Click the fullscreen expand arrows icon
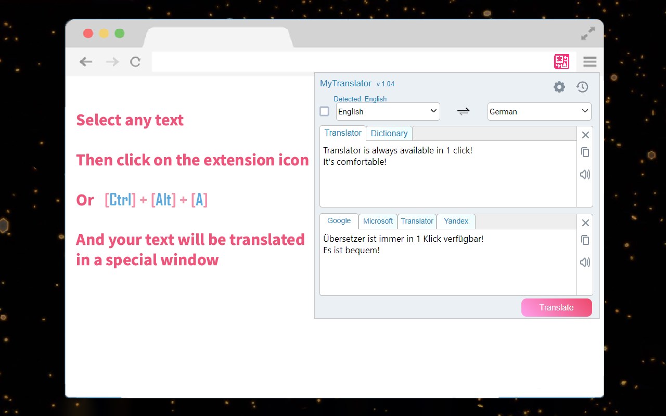Screen dimensions: 666x416 (x=588, y=33)
